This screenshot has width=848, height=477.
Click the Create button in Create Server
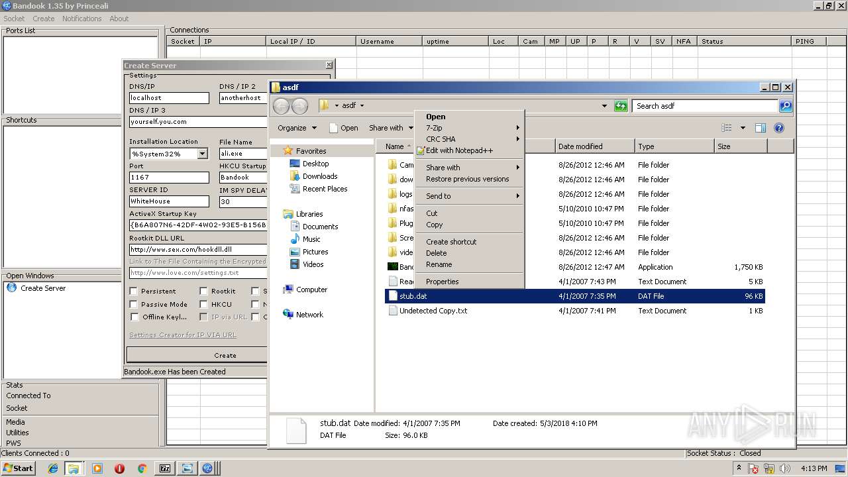198,355
